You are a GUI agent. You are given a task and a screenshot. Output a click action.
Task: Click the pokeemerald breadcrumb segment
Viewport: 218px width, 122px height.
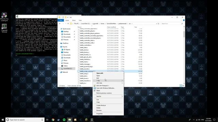pos(122,24)
